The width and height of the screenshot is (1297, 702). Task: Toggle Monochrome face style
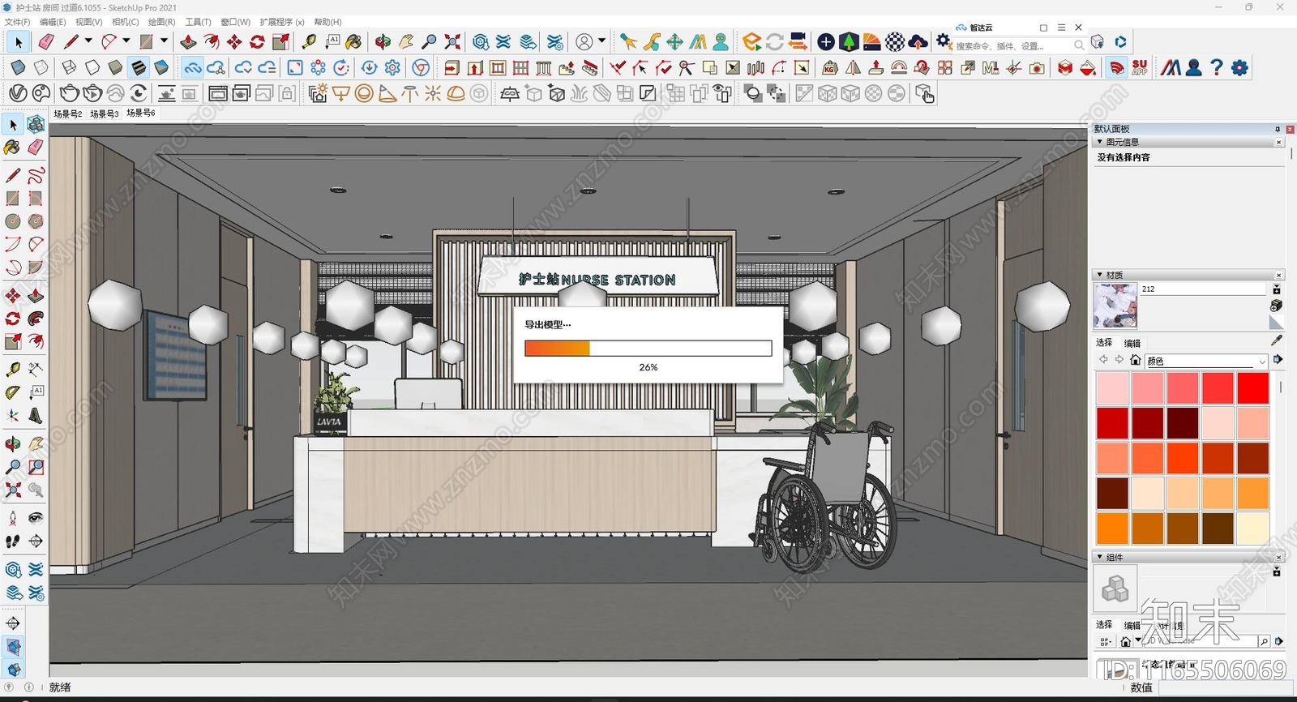click(161, 67)
